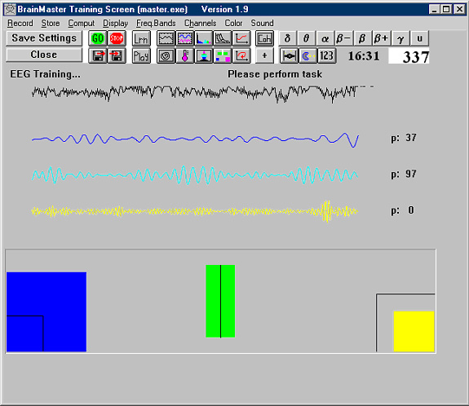Show the filtered colored waveforms display icon

click(185, 38)
